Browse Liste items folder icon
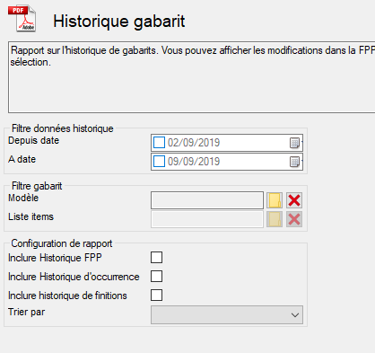375x353 pixels. point(275,219)
